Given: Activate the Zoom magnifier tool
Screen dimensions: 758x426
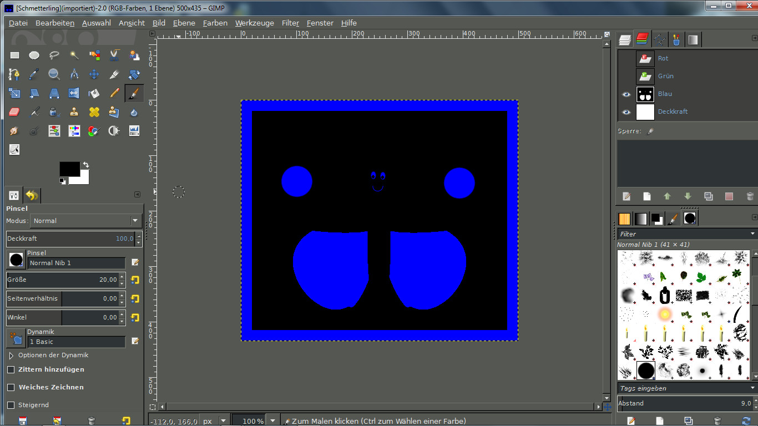Looking at the screenshot, I should (54, 74).
